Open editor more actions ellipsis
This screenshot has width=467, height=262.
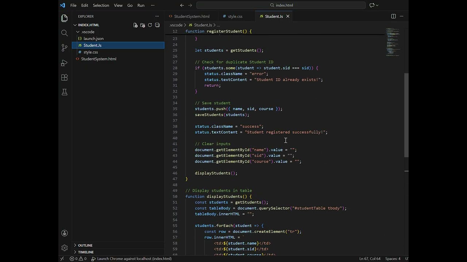(402, 16)
